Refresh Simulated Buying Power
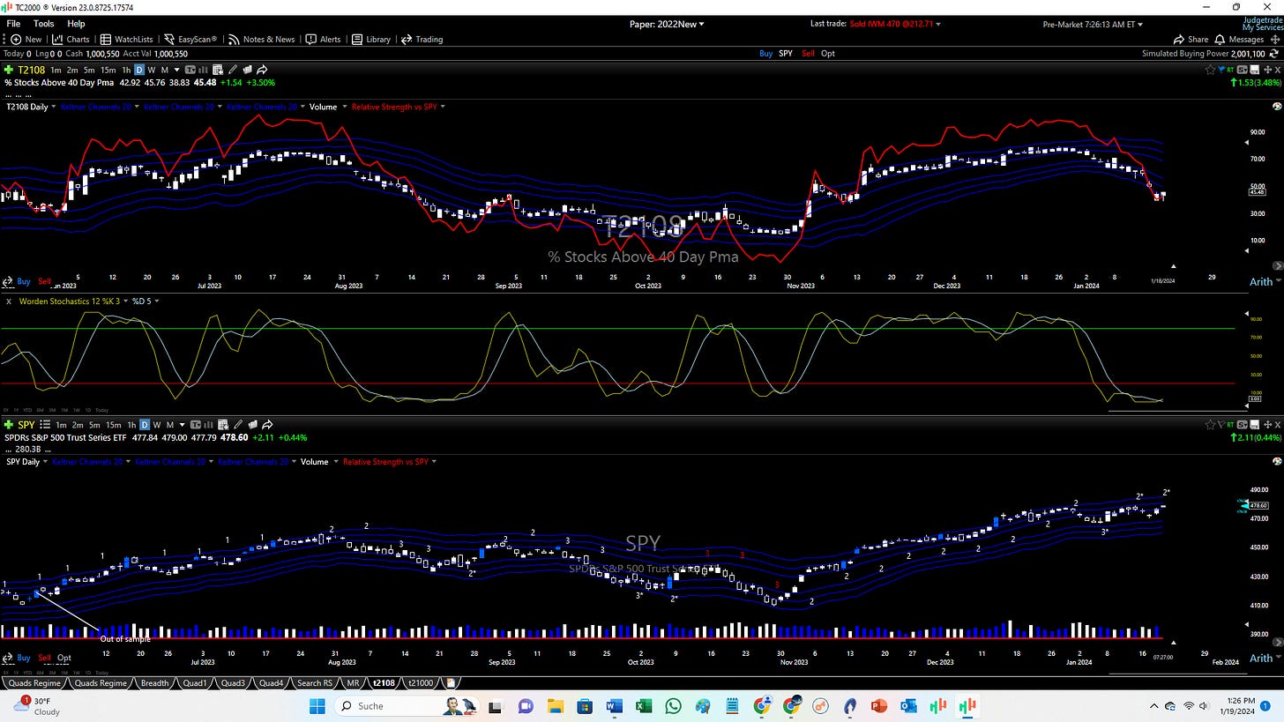This screenshot has width=1284, height=722. pos(1276,54)
